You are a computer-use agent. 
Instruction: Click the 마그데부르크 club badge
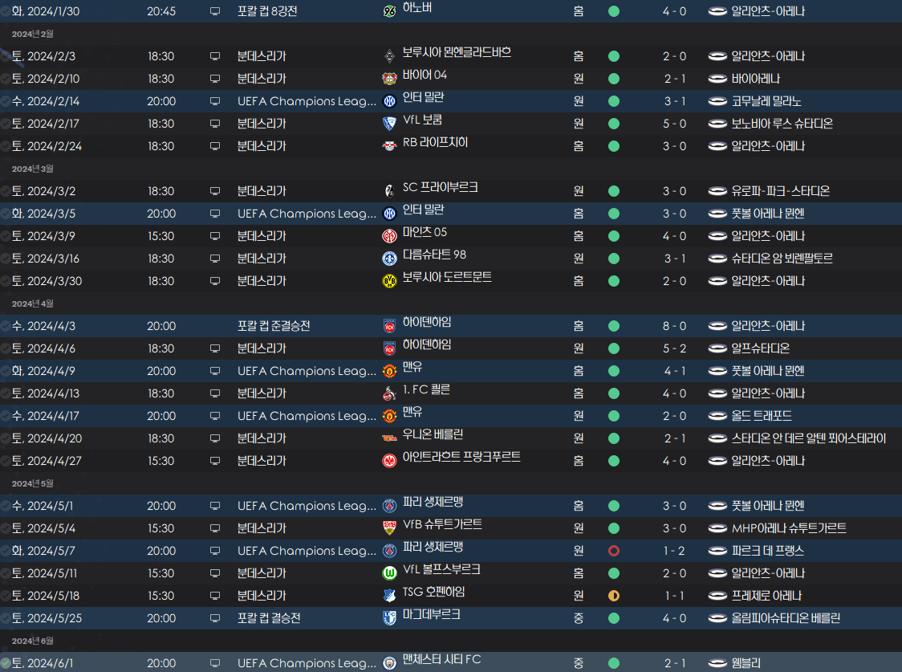tap(389, 618)
